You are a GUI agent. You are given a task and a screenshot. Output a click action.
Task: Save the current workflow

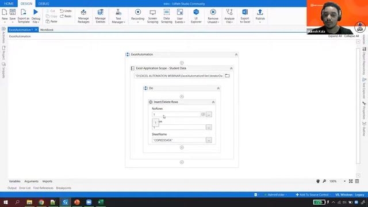tap(13, 16)
